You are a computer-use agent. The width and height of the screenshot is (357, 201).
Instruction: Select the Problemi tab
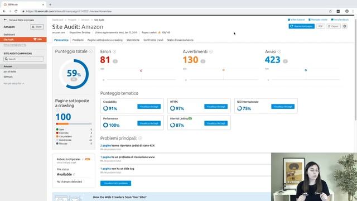78,40
